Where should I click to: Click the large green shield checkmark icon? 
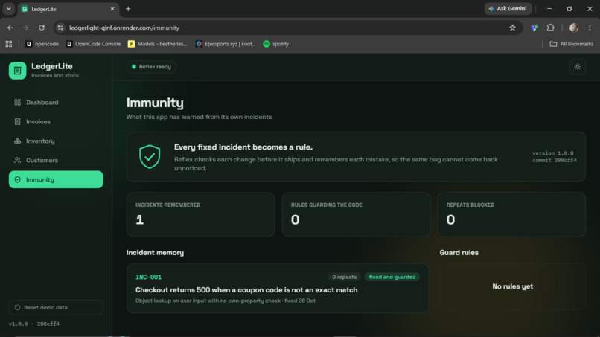coord(150,156)
